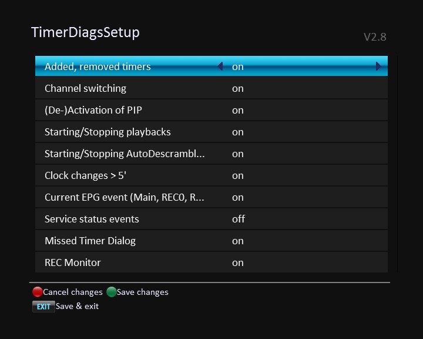
Task: Click the Cancel changes label
Action: coord(73,292)
